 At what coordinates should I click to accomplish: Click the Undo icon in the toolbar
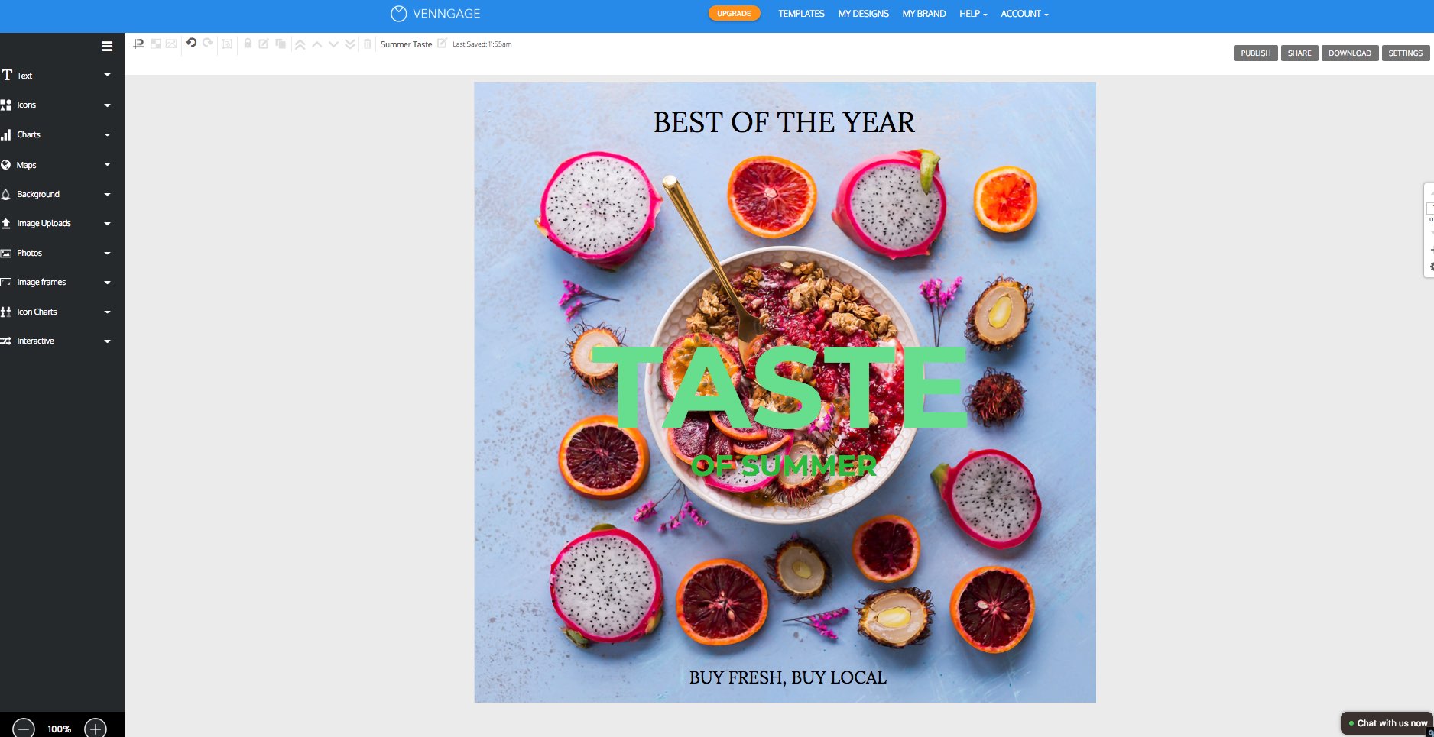(190, 44)
